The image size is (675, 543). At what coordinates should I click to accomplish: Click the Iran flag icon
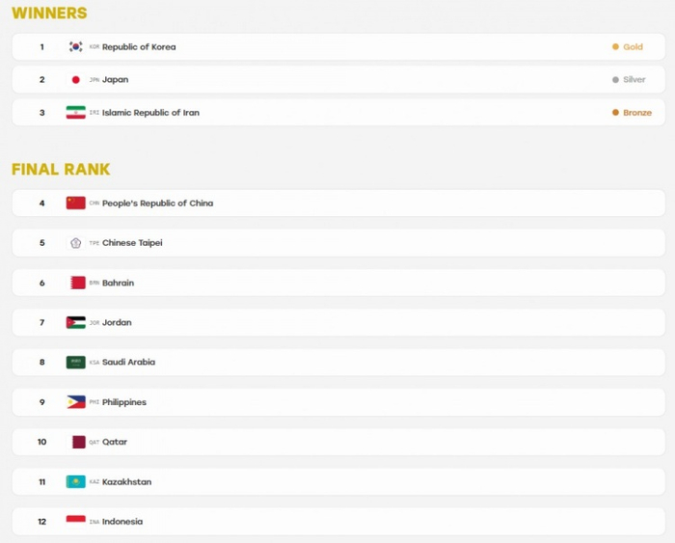coord(76,113)
